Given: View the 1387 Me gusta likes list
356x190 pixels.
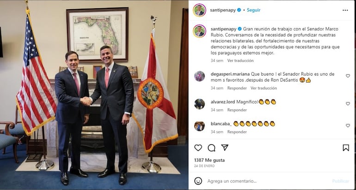Looking at the screenshot, I should (209, 160).
